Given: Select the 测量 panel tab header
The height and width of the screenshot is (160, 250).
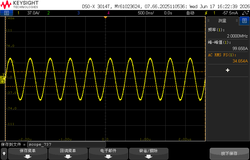Looking at the screenshot, I should (222, 21).
